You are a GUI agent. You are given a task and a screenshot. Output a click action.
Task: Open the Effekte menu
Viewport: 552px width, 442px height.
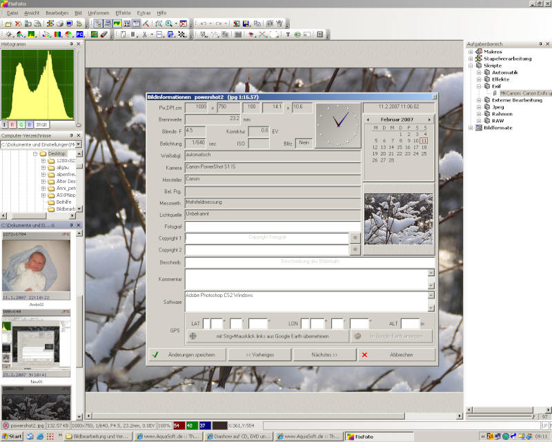pos(123,13)
